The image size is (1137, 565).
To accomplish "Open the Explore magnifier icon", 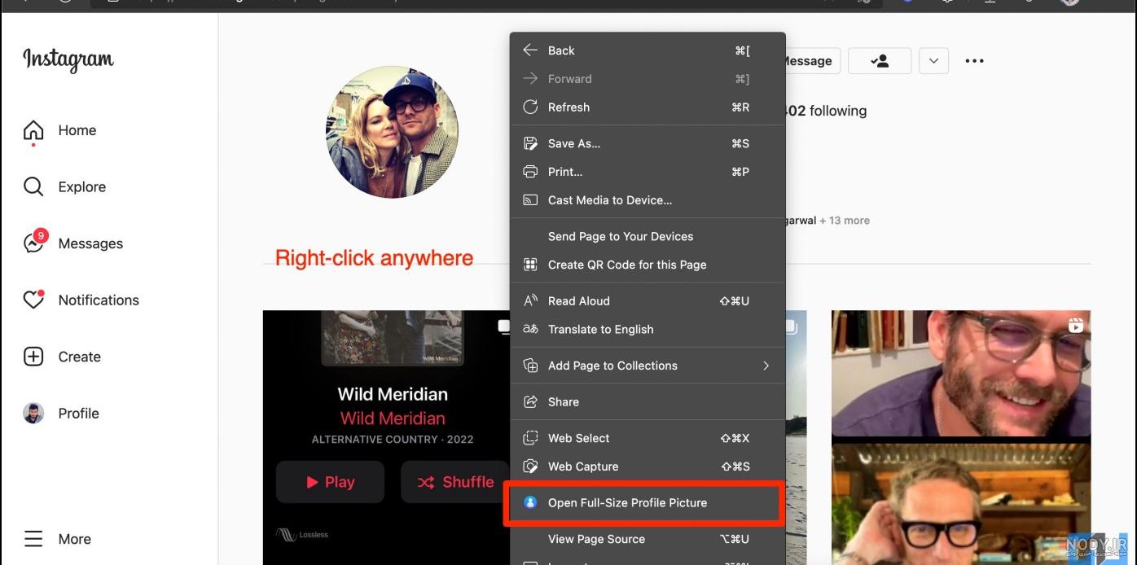I will click(33, 186).
